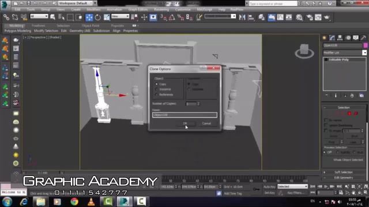
Task: Click the Rectangular Selection Region tool
Action: tap(70, 17)
